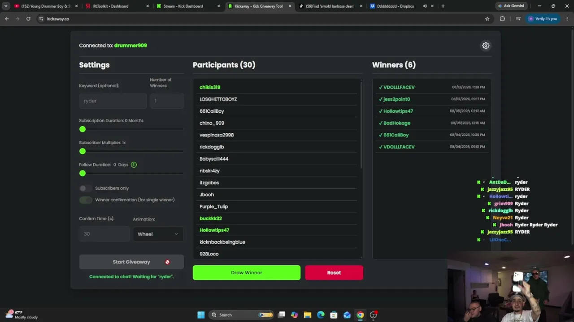This screenshot has width=574, height=322.
Task: Adjust the Follow Duration slider handle
Action: coord(83,173)
